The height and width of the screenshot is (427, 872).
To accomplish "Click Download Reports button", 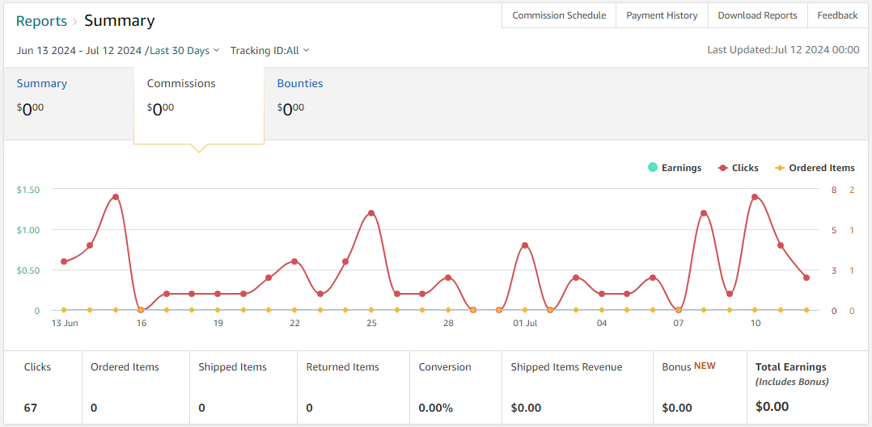I will (757, 15).
